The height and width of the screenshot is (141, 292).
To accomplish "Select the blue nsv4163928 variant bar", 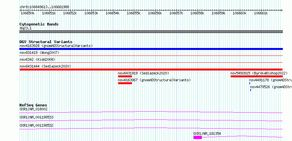I will 151,49.
